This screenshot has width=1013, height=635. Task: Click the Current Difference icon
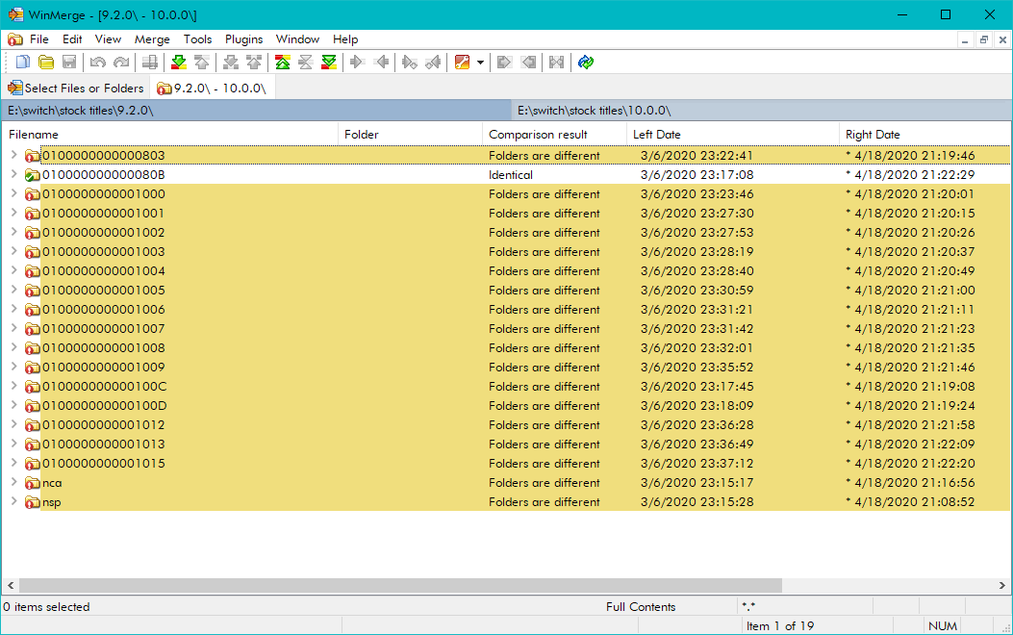click(x=306, y=62)
